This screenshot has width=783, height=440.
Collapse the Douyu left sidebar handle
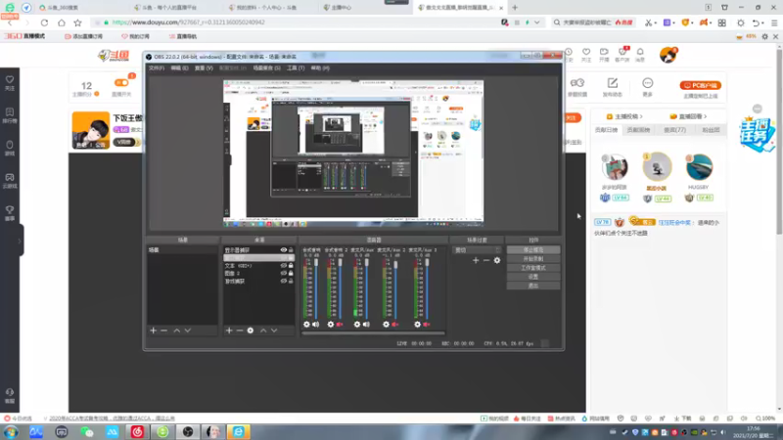(x=20, y=241)
